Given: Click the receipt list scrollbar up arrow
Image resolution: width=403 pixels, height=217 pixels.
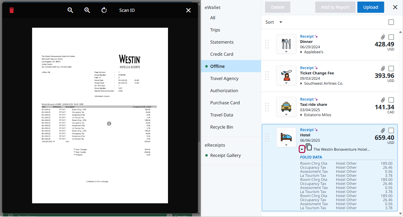Looking at the screenshot, I should click(x=400, y=31).
